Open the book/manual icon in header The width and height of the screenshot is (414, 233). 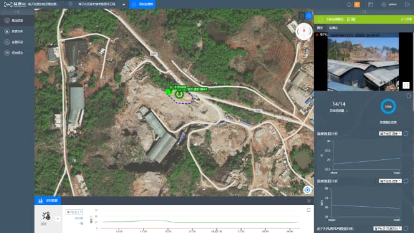[371, 4]
